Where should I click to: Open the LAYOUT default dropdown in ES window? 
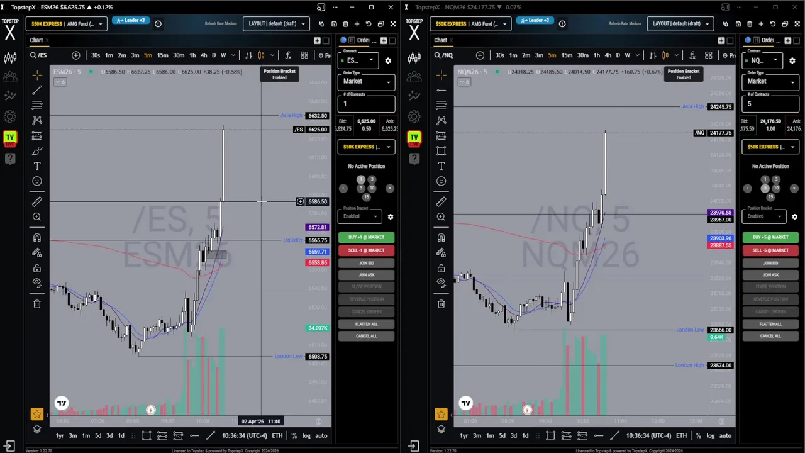tap(275, 24)
